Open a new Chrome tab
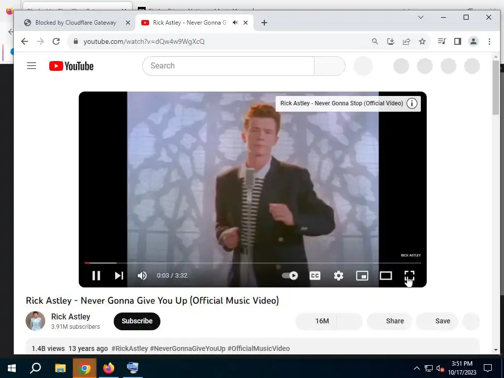This screenshot has width=504, height=378. tap(264, 23)
